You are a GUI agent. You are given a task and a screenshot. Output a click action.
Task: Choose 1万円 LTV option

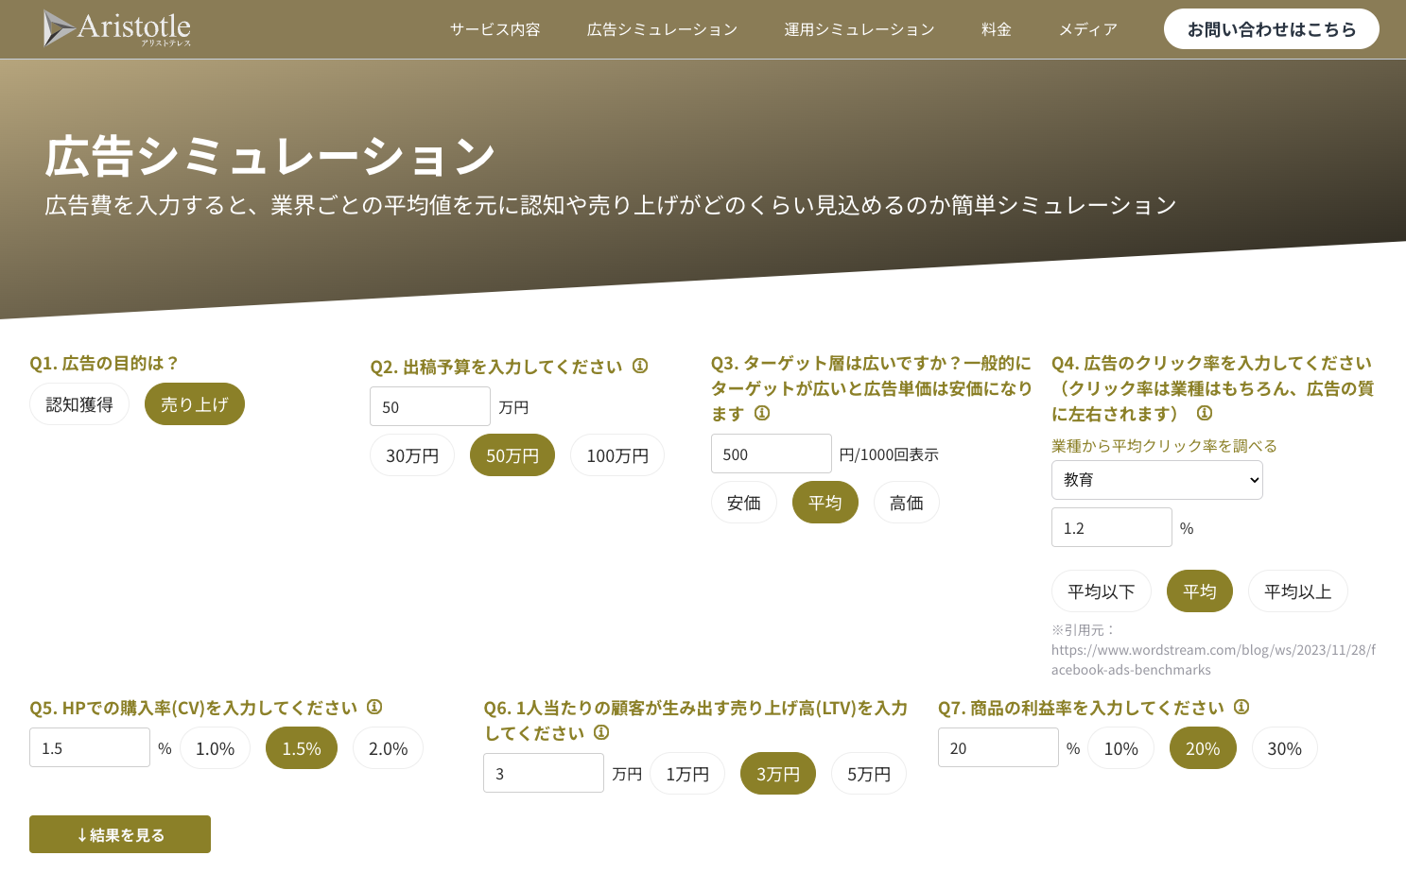pos(687,774)
